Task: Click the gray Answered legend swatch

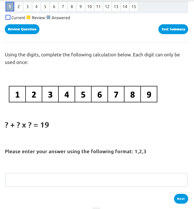Action: click(49, 18)
